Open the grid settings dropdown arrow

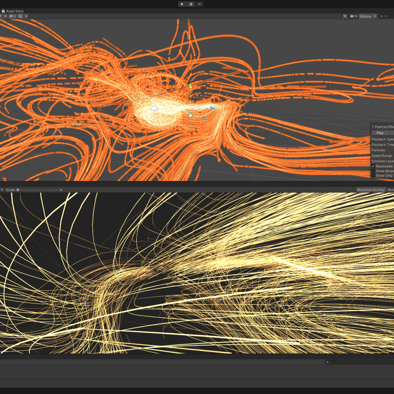(26, 16)
